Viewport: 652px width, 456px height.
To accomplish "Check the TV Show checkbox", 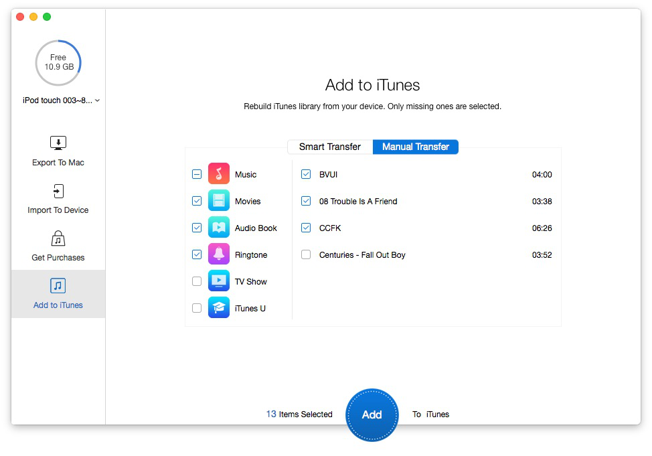I will pos(197,281).
